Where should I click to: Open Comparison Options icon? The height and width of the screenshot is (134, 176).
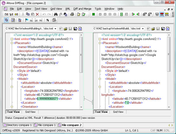tap(145, 14)
